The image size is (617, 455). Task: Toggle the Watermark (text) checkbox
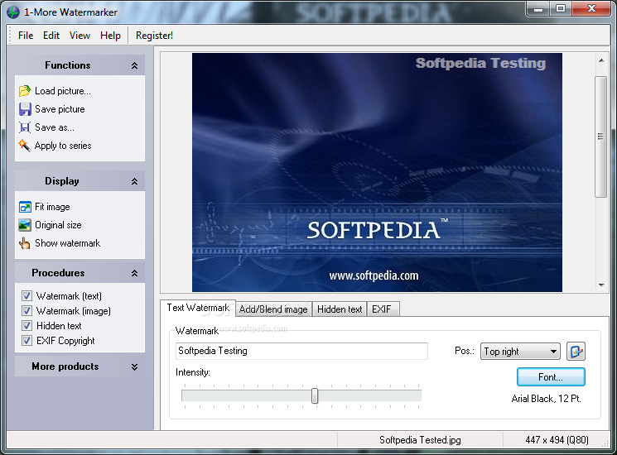27,295
